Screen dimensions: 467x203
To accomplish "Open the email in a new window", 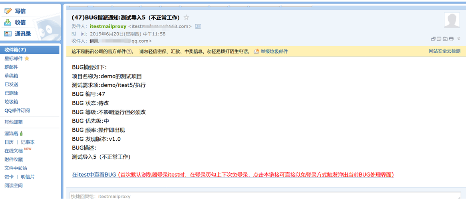I will point(434,39).
